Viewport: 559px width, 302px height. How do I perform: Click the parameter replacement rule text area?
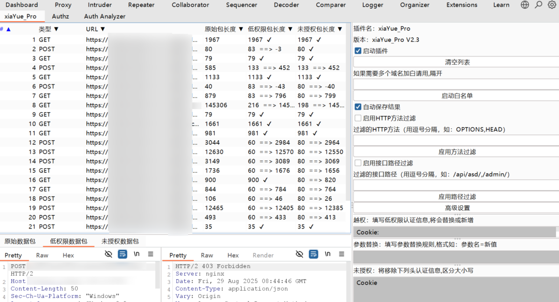(x=456, y=257)
